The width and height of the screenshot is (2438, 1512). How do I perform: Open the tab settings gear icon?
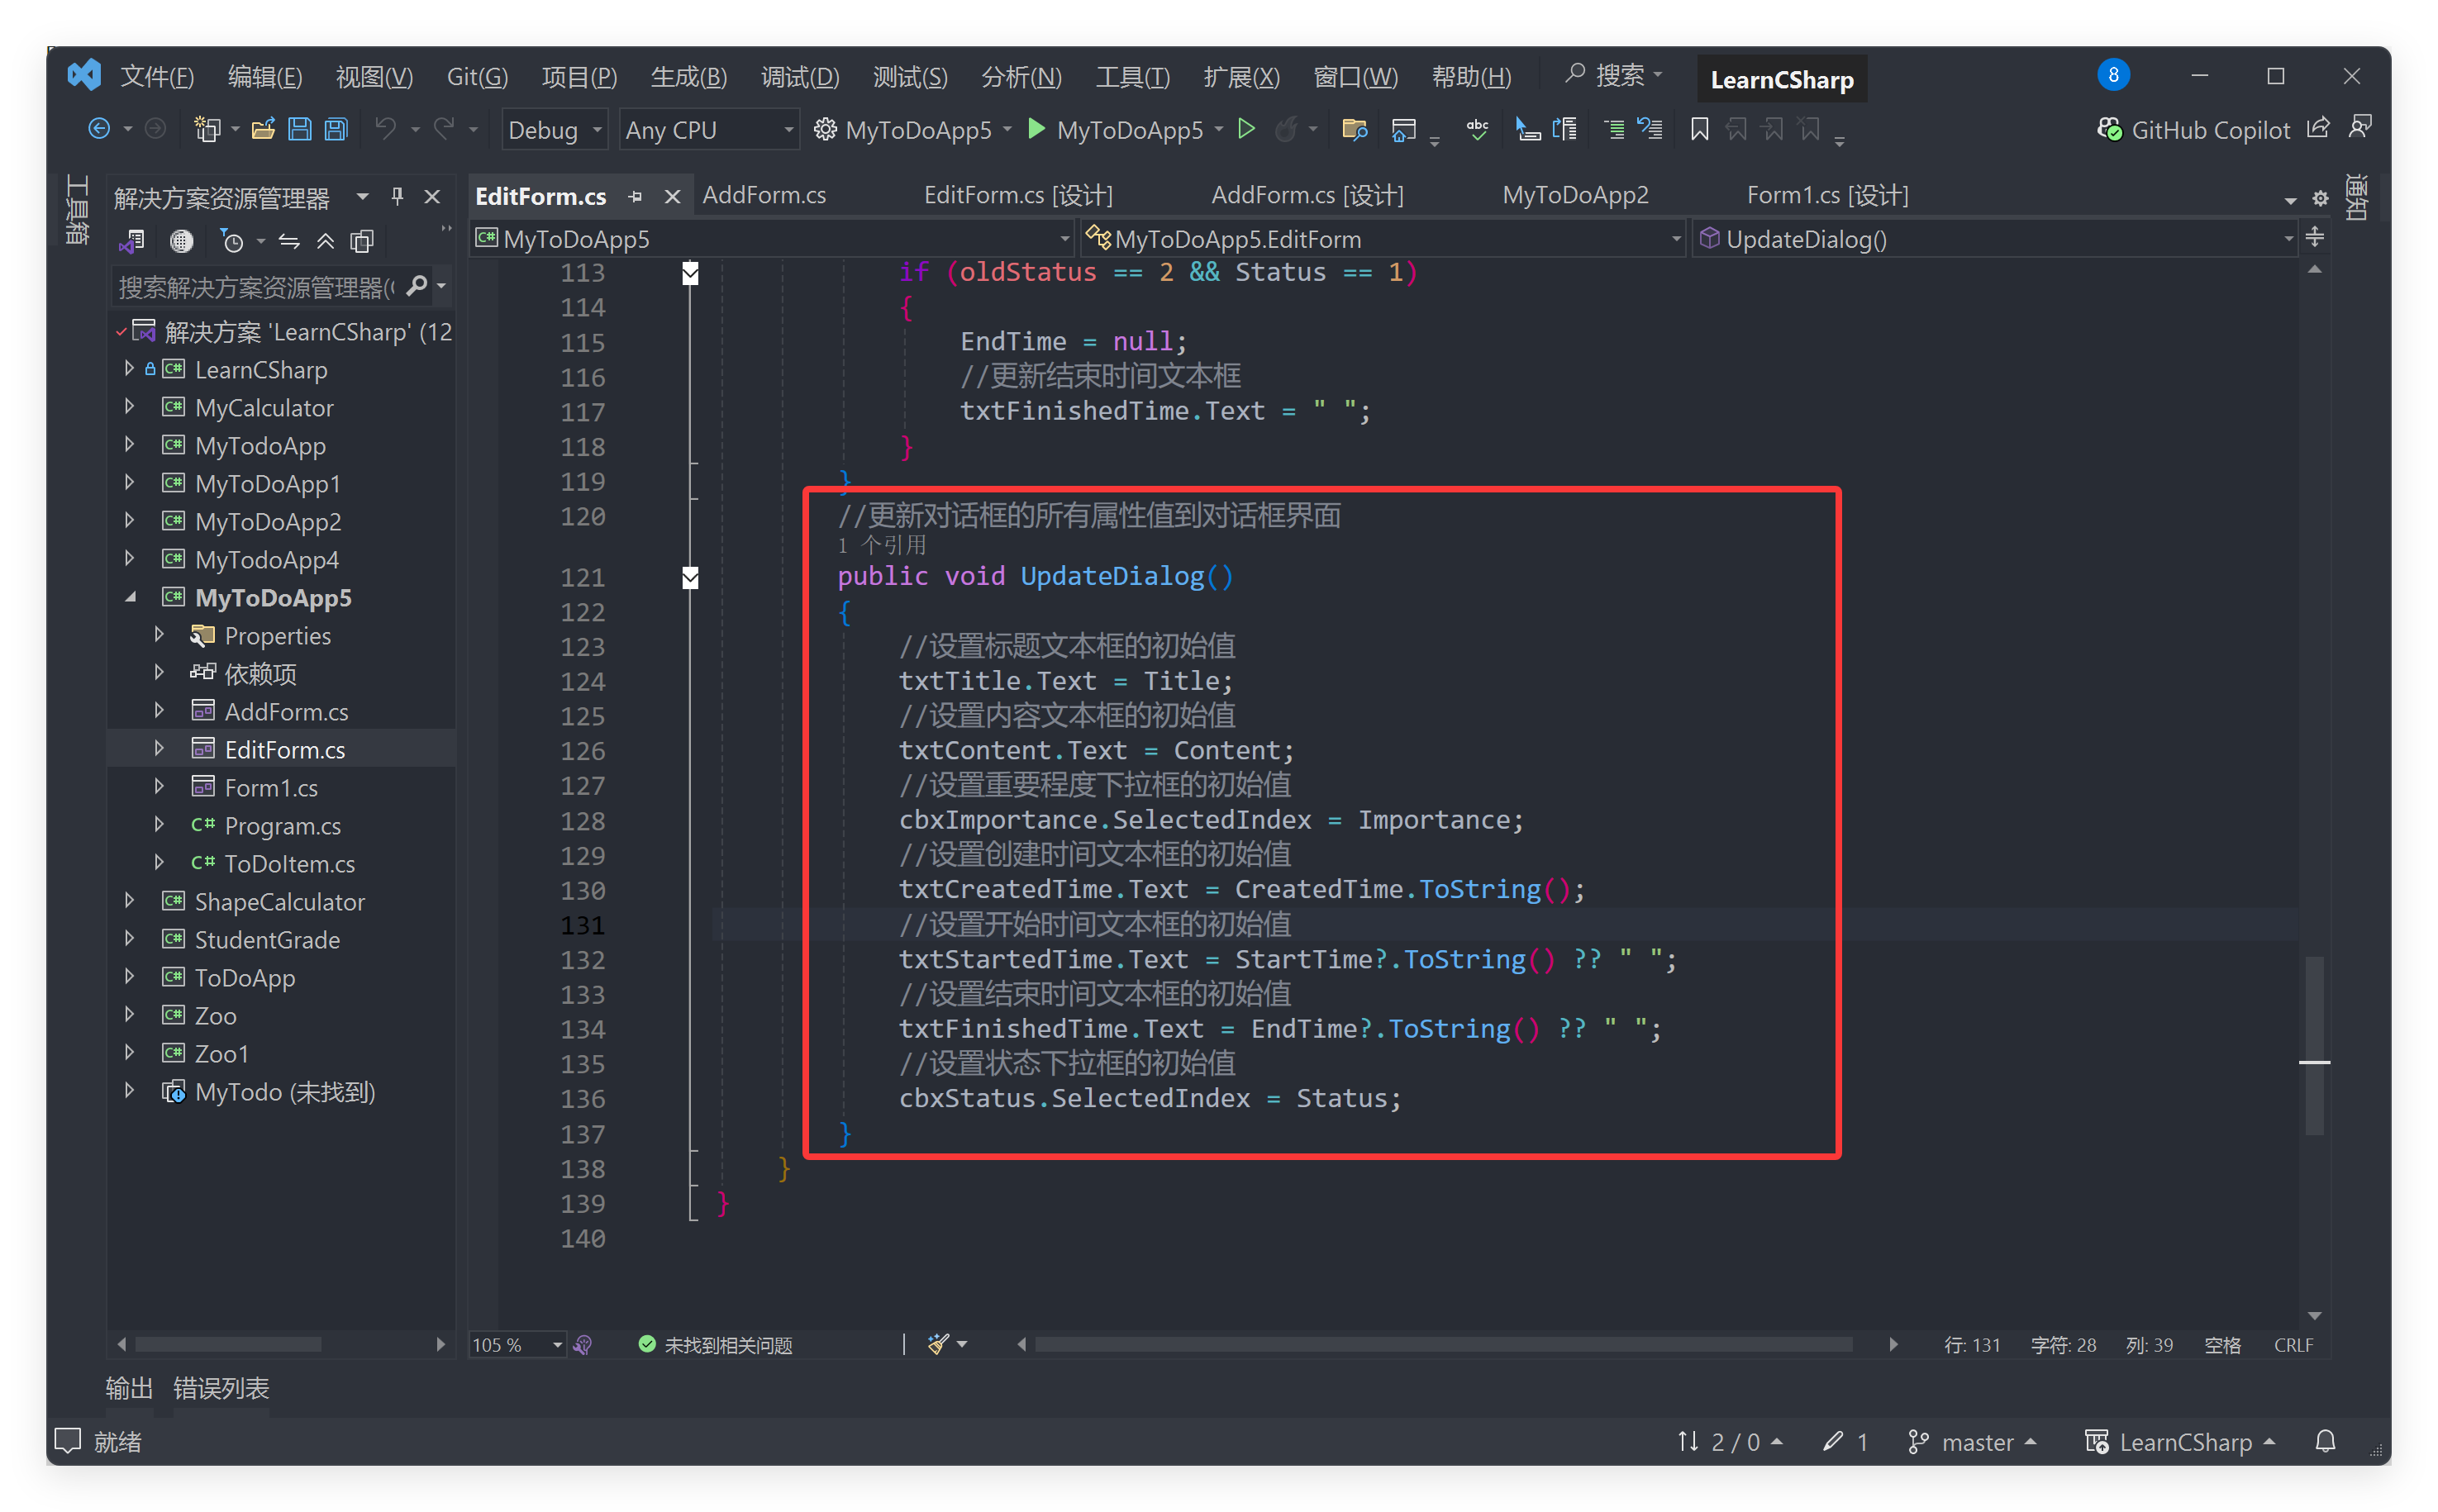click(2320, 198)
